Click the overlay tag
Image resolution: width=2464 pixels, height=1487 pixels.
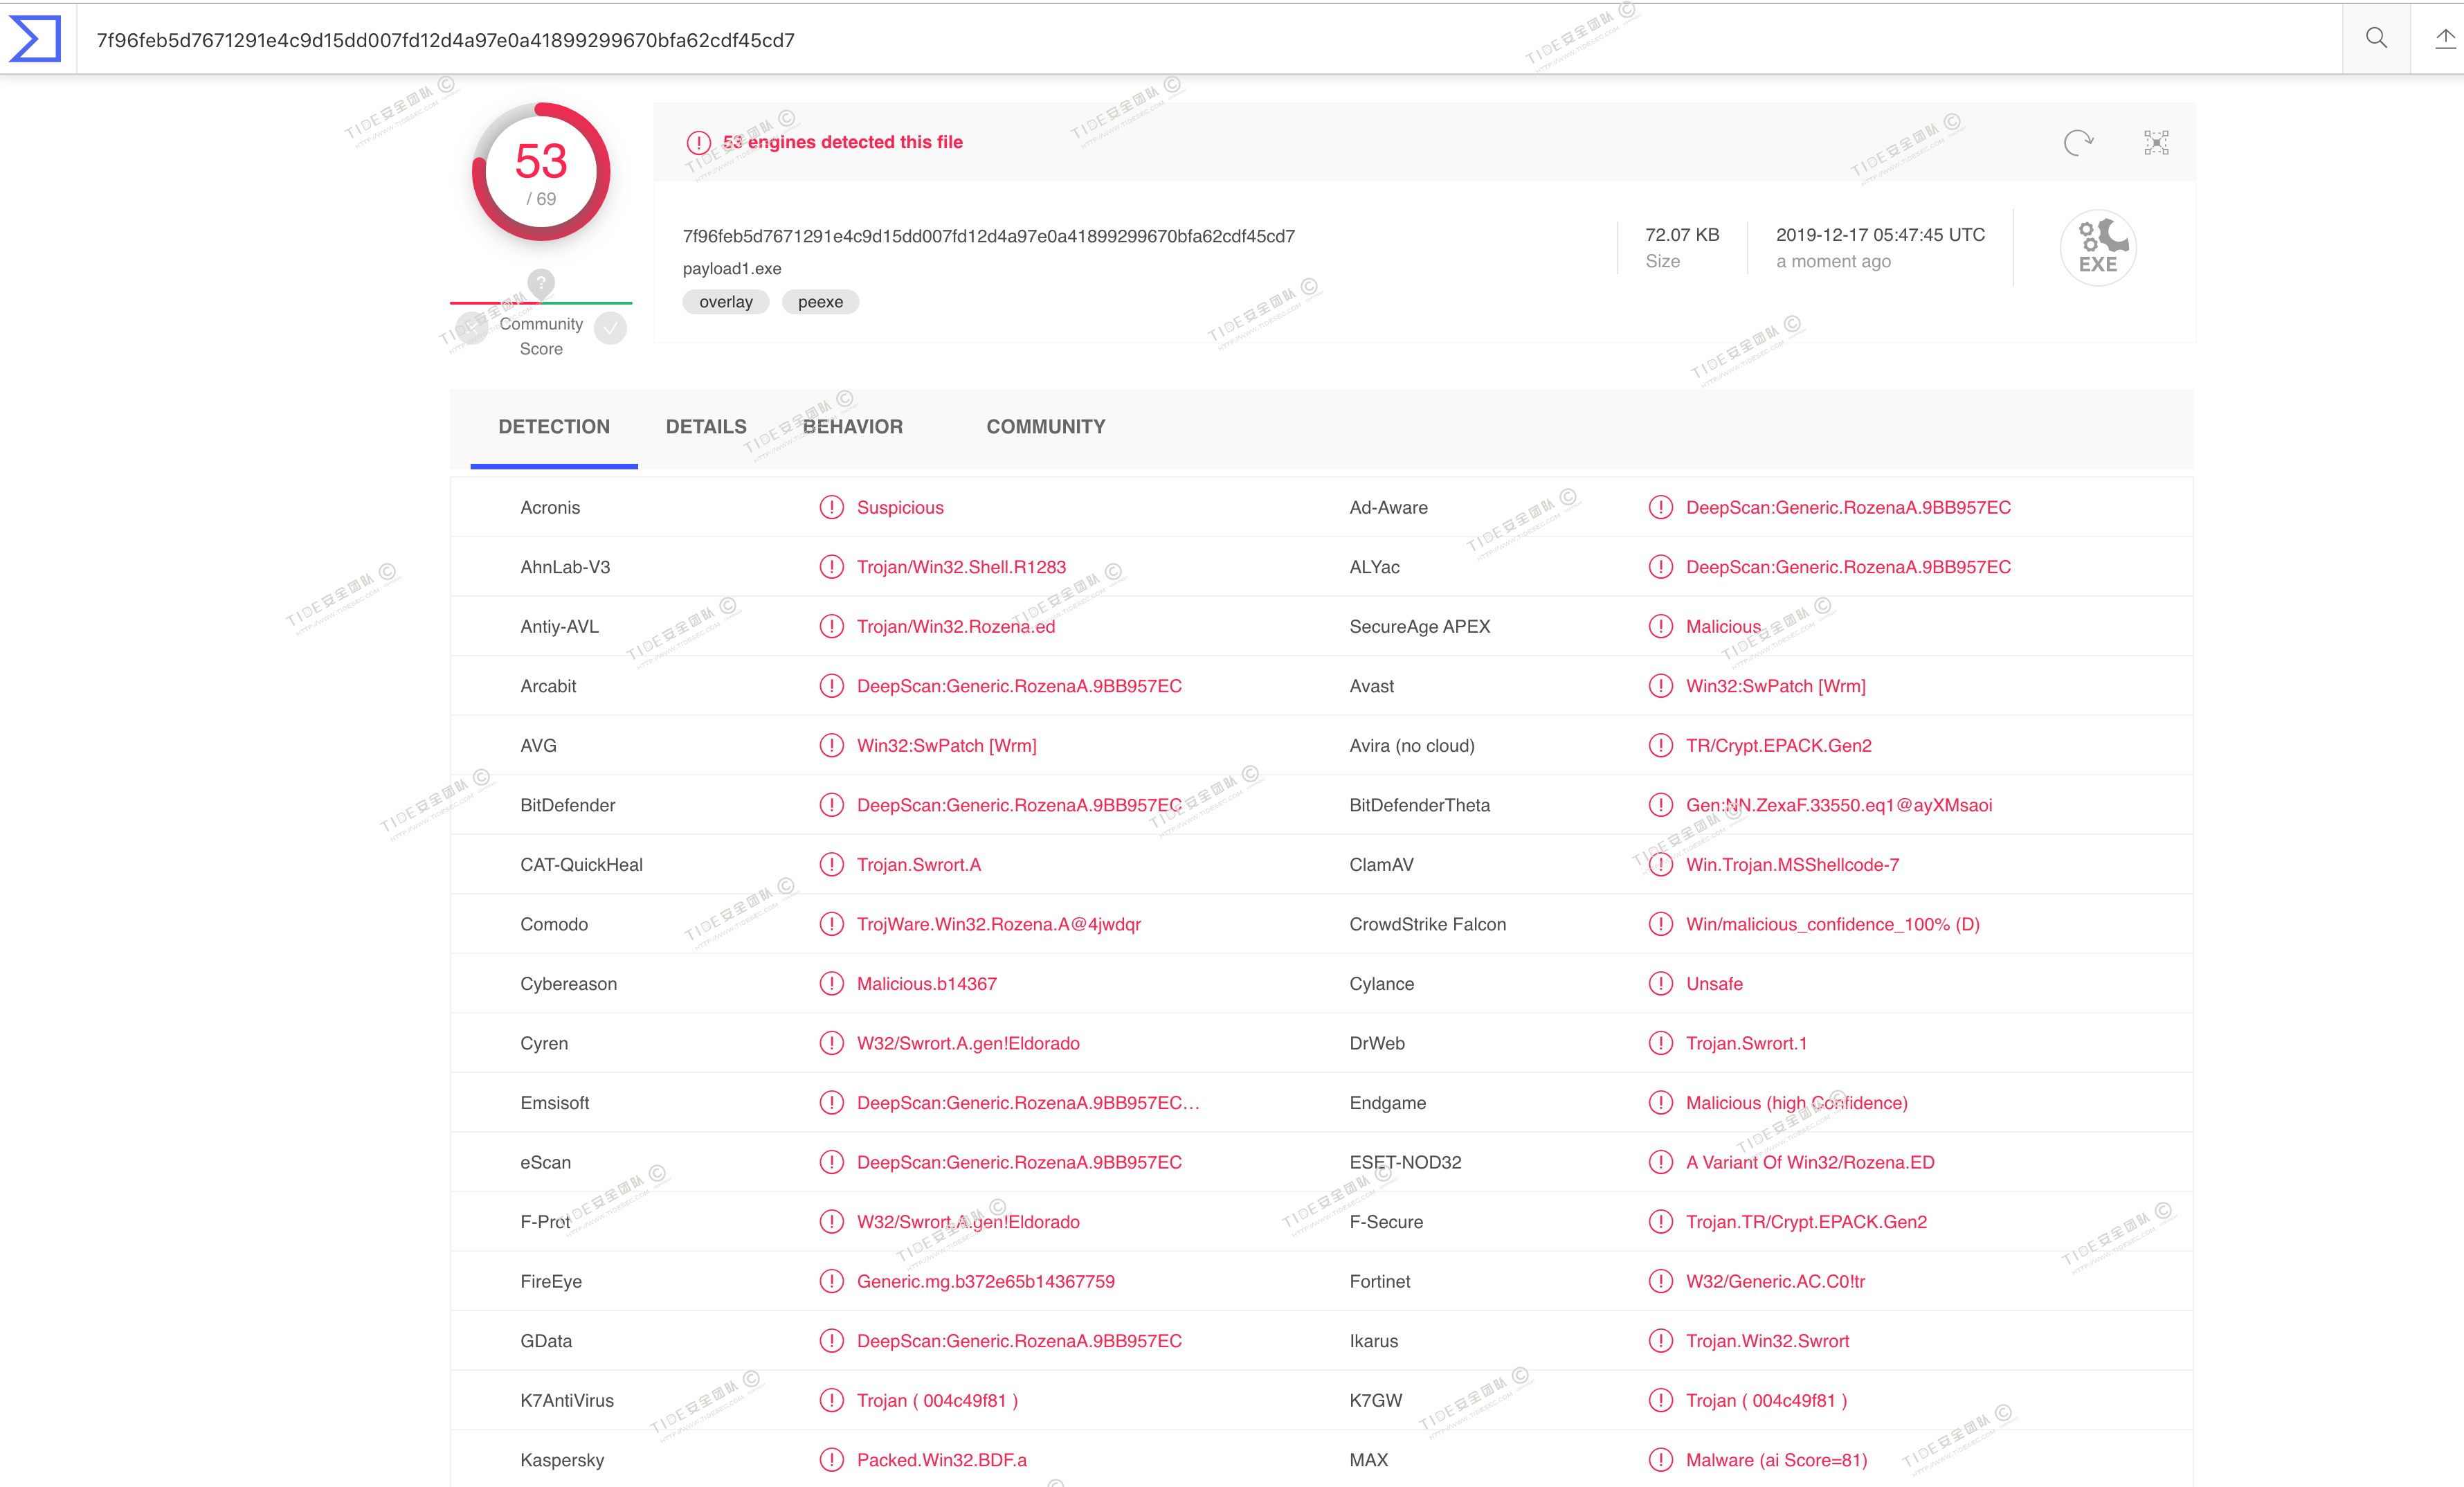pos(725,302)
